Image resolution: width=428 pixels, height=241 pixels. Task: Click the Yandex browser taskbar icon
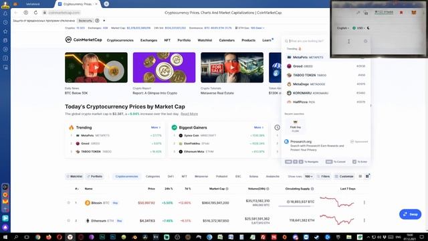pos(70,237)
